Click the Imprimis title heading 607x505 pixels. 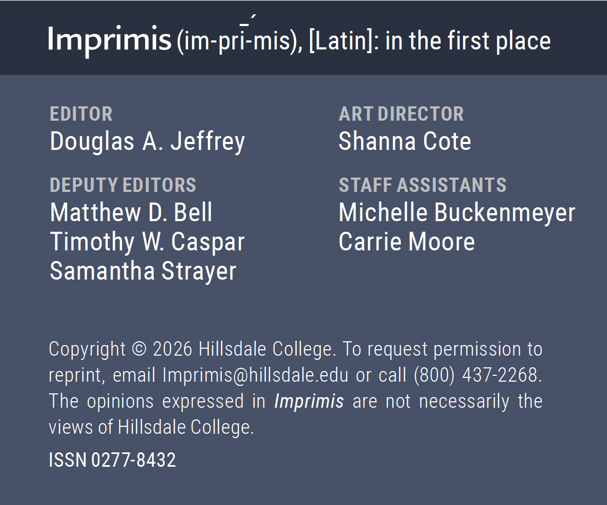click(109, 40)
